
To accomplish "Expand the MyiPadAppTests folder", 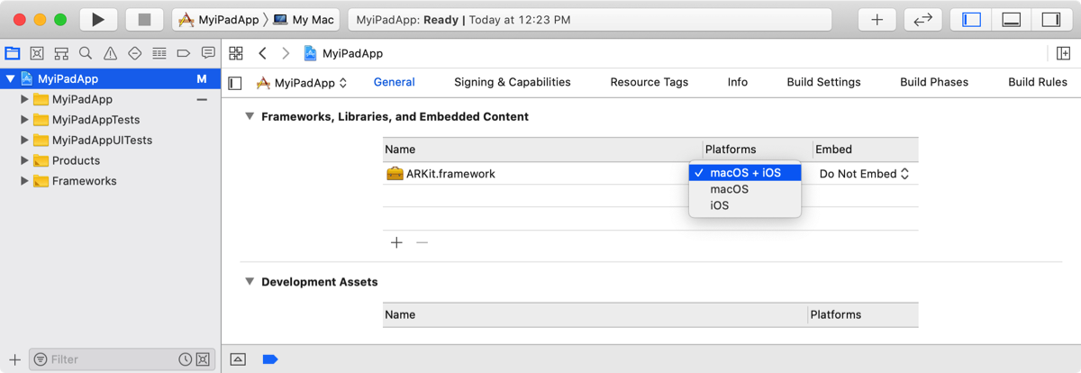I will pyautogui.click(x=24, y=120).
